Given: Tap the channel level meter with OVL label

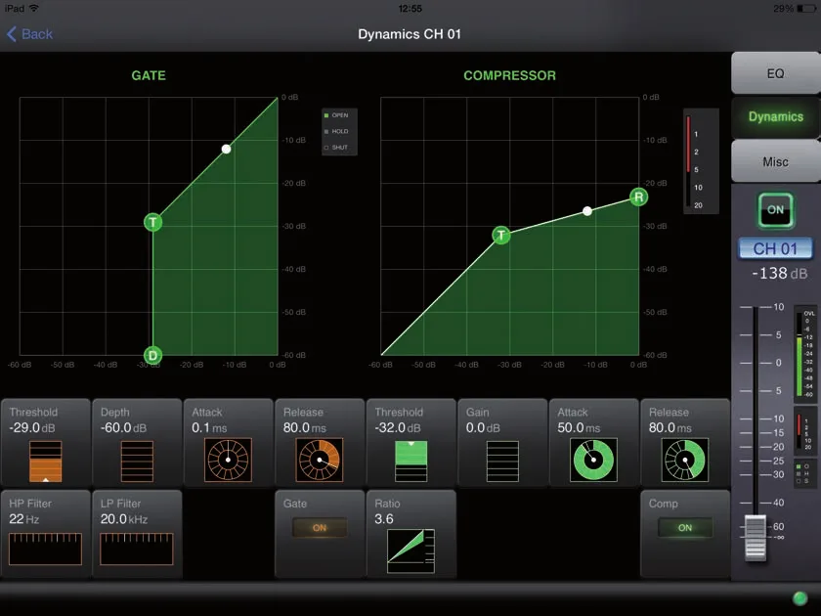Looking at the screenshot, I should click(x=804, y=354).
